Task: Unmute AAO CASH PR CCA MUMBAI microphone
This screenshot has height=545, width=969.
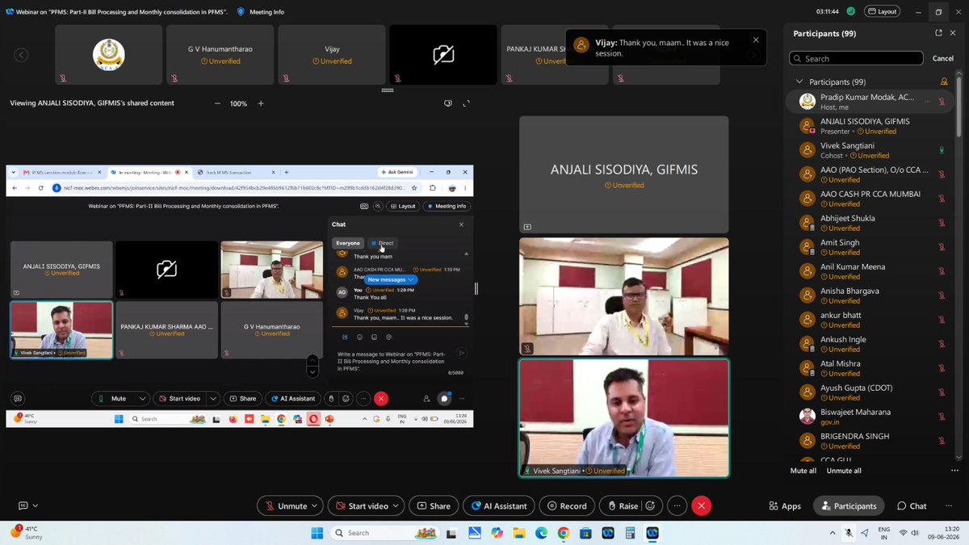Action: pos(942,199)
